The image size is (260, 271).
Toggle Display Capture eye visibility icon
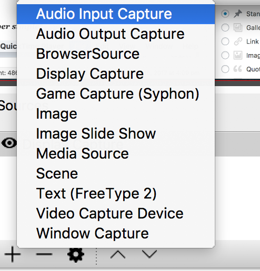pos(9,143)
